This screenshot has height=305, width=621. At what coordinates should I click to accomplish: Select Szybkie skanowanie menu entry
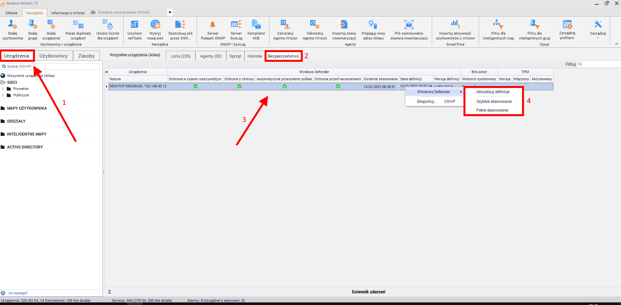coord(494,102)
